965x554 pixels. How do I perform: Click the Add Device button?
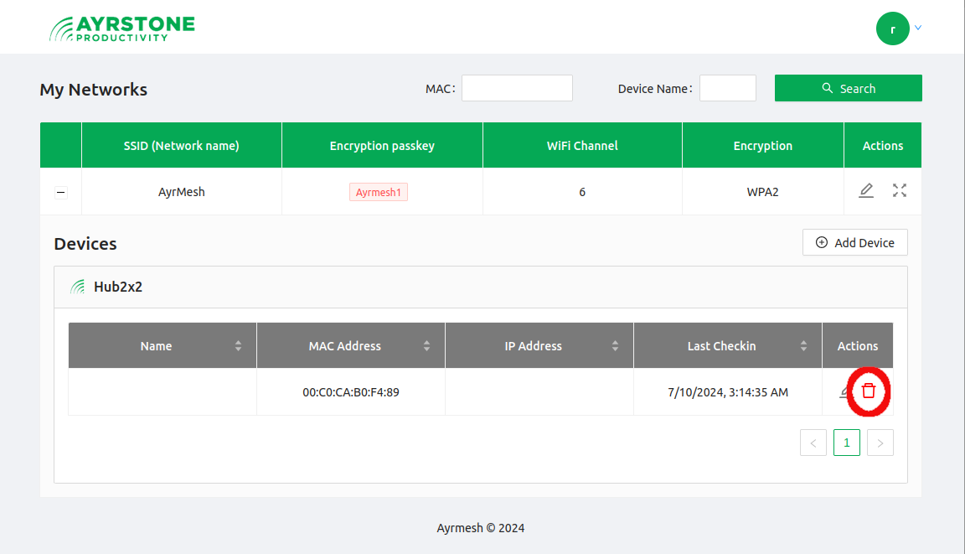point(854,242)
